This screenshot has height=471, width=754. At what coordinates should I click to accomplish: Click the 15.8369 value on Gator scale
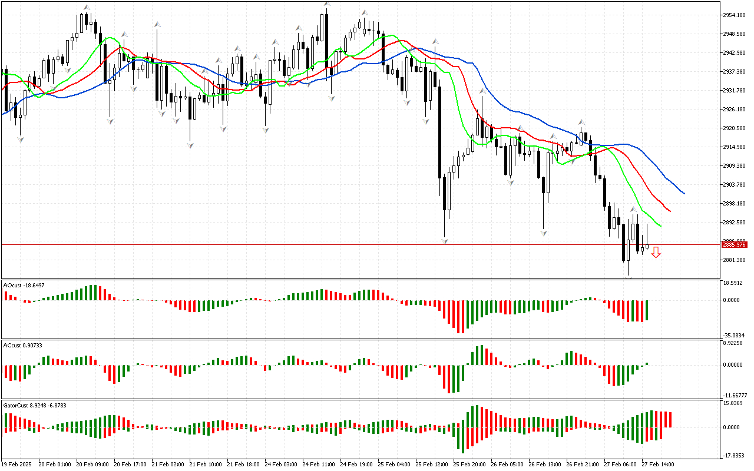(733, 403)
